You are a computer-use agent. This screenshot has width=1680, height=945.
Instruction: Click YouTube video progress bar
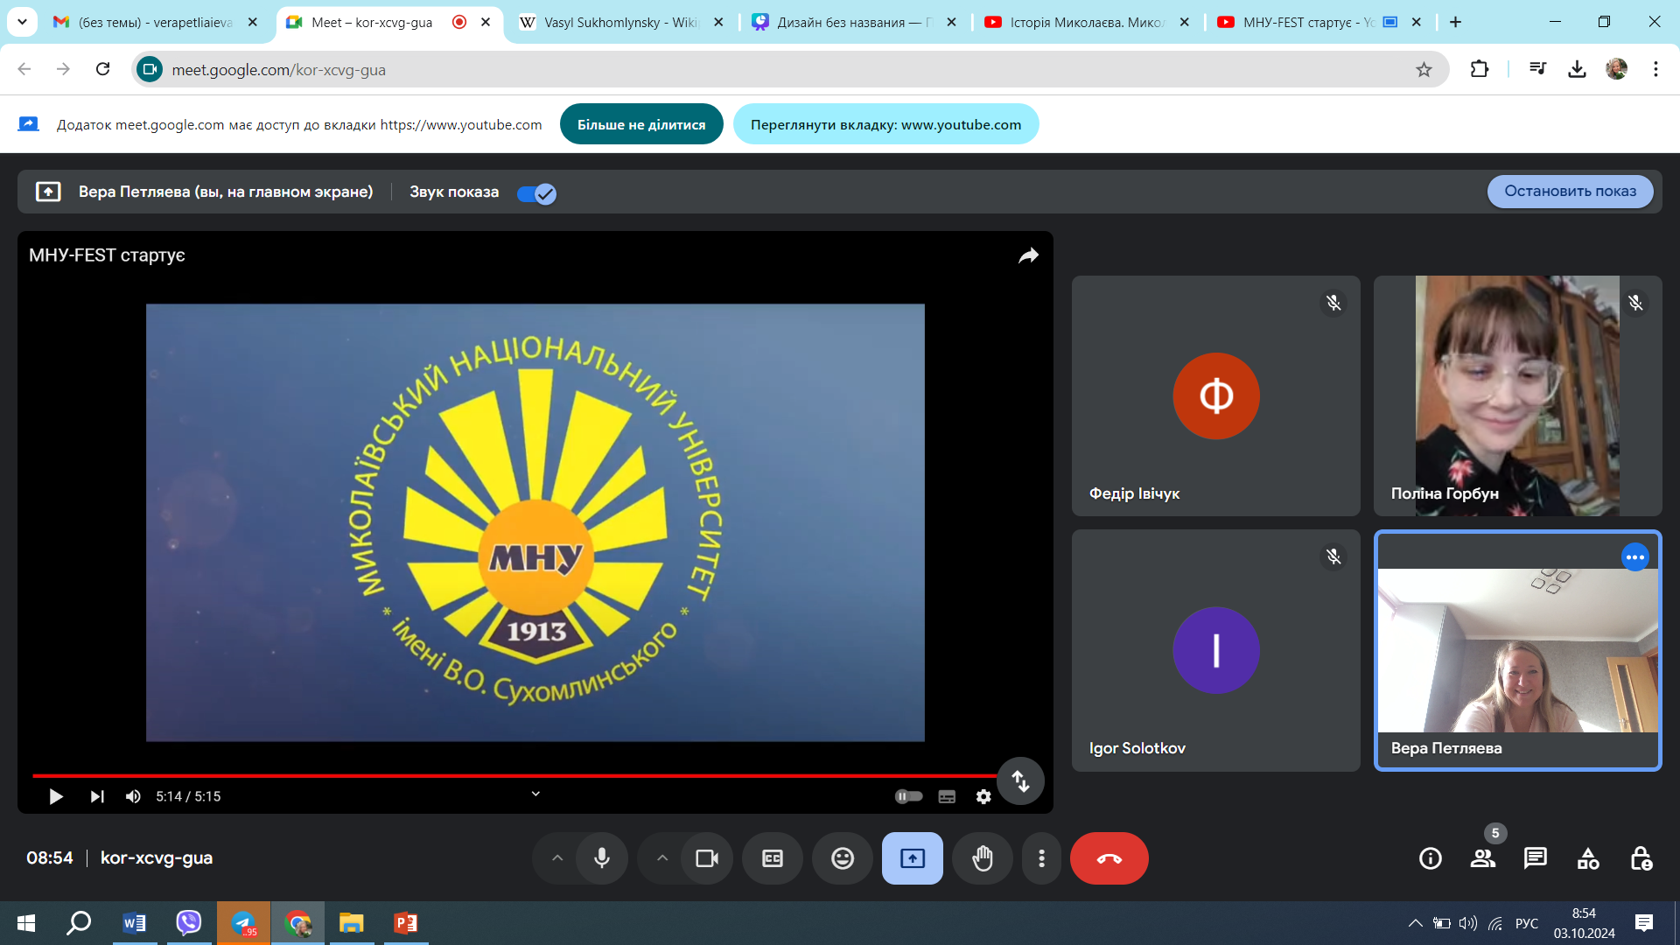(514, 775)
